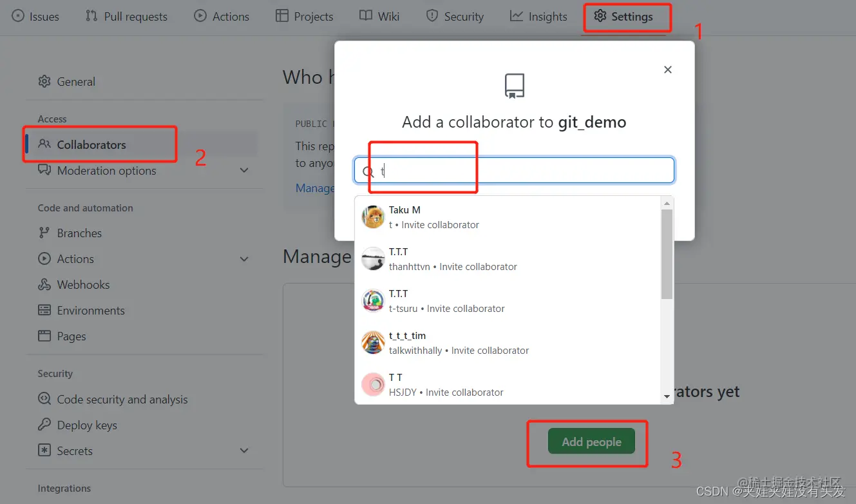The height and width of the screenshot is (504, 856).
Task: Open Code security and analysis
Action: click(x=142, y=400)
